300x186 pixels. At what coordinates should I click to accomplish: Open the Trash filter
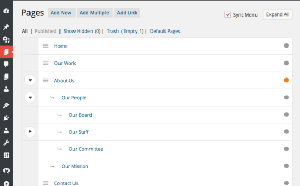coord(113,31)
